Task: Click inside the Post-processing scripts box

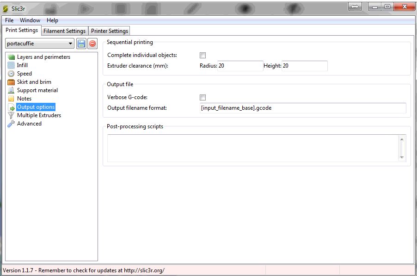Action: click(x=252, y=148)
